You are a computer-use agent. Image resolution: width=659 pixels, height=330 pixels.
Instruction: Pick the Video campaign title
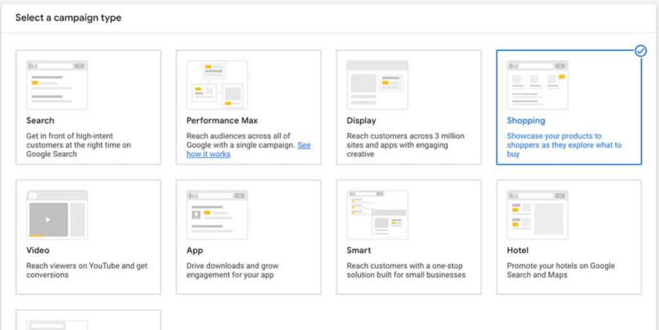tap(38, 250)
